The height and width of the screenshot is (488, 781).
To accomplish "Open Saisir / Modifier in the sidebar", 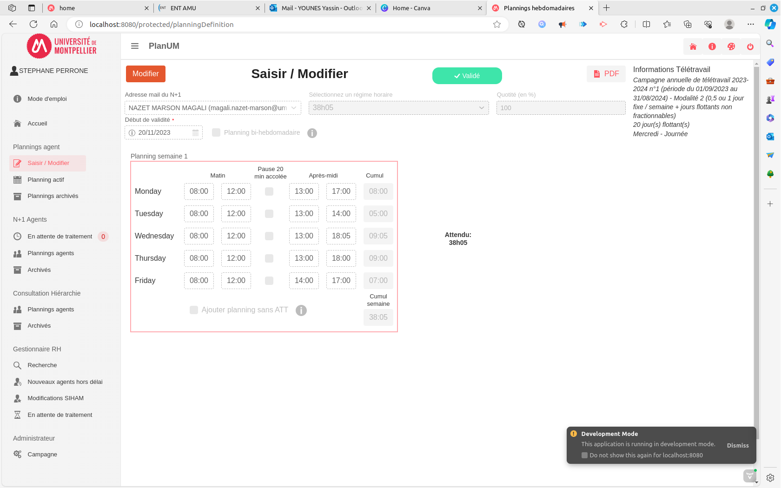I will [48, 163].
